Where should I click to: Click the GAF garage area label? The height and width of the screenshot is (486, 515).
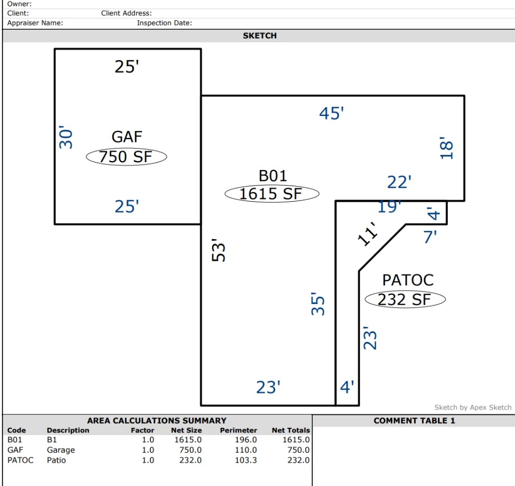click(127, 137)
